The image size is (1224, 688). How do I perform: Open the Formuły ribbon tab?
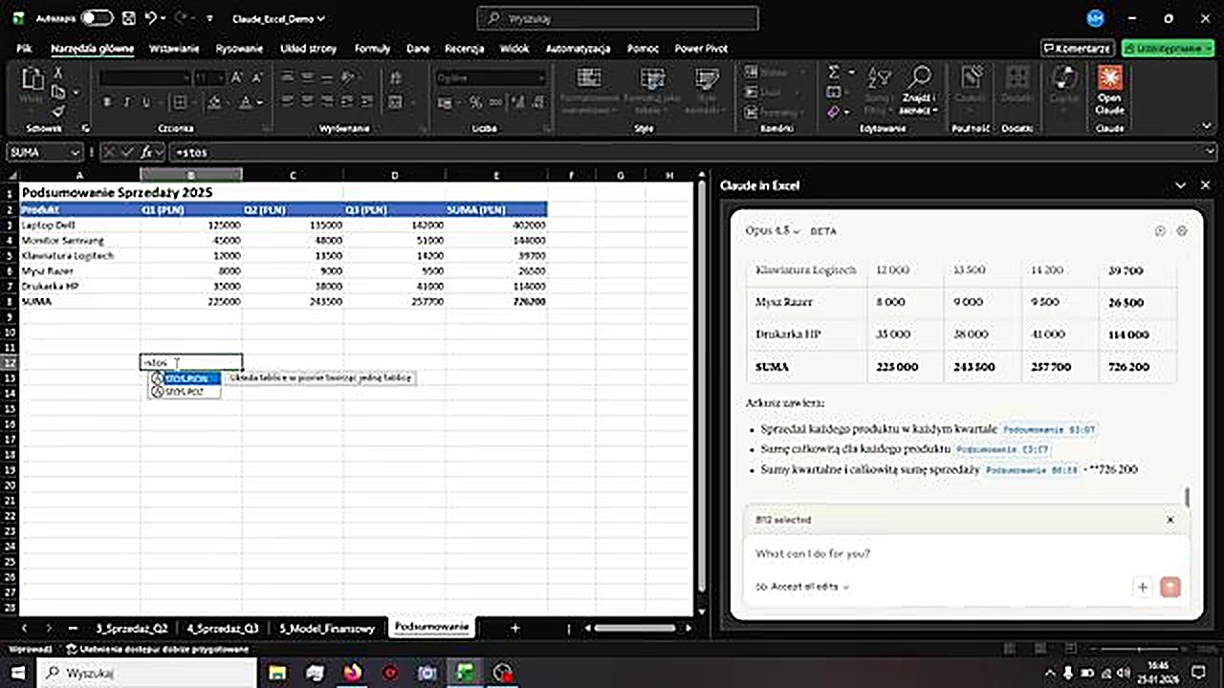coord(372,48)
